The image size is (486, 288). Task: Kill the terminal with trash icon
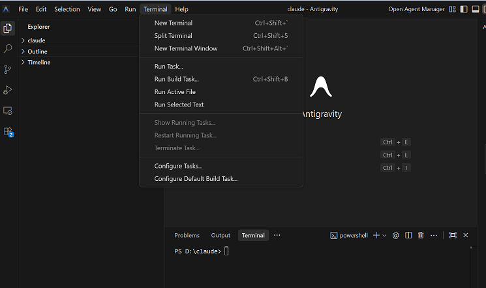(x=421, y=235)
